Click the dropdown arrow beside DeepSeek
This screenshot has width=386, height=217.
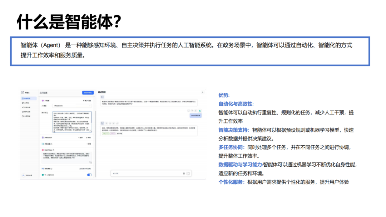90,106
